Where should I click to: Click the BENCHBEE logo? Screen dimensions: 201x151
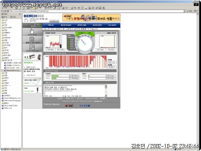[x=34, y=16]
